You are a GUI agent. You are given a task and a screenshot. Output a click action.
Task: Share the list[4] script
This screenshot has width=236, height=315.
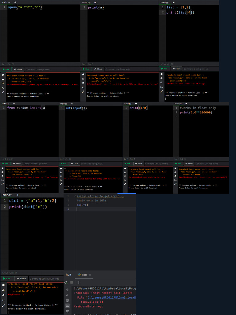pos(177,69)
